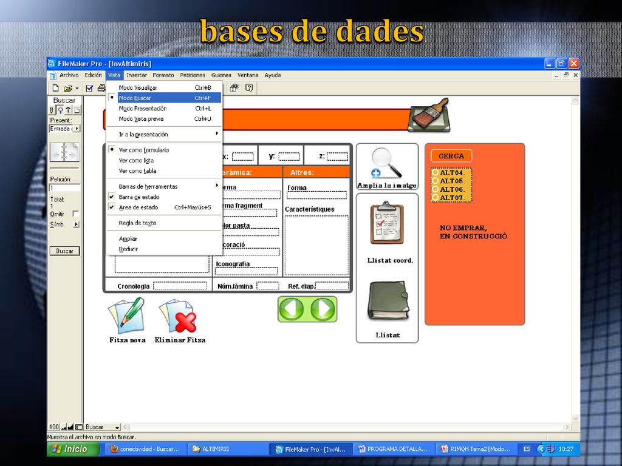Click the Cronologia input field
Screen dimensions: 622x466
pos(180,286)
